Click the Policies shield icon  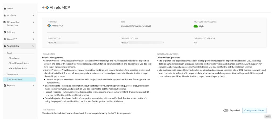point(5,32)
